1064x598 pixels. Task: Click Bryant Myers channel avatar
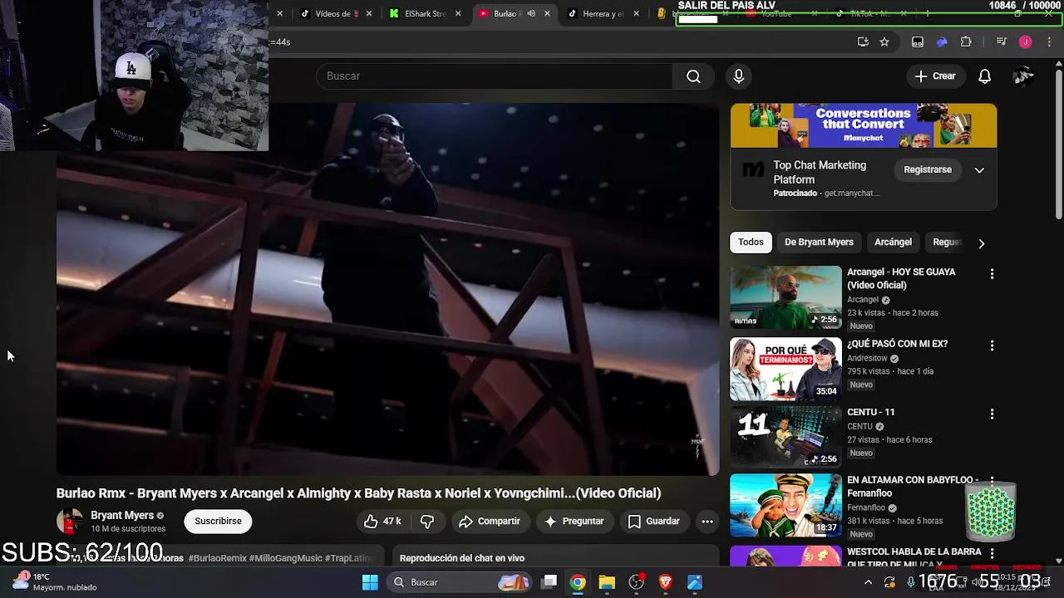70,522
